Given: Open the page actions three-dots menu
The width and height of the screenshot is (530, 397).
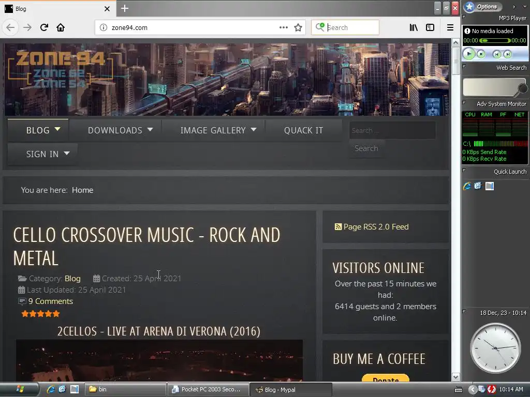Looking at the screenshot, I should 284,27.
